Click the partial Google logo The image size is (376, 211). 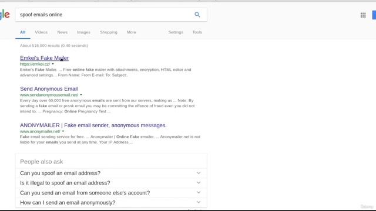pyautogui.click(x=5, y=15)
